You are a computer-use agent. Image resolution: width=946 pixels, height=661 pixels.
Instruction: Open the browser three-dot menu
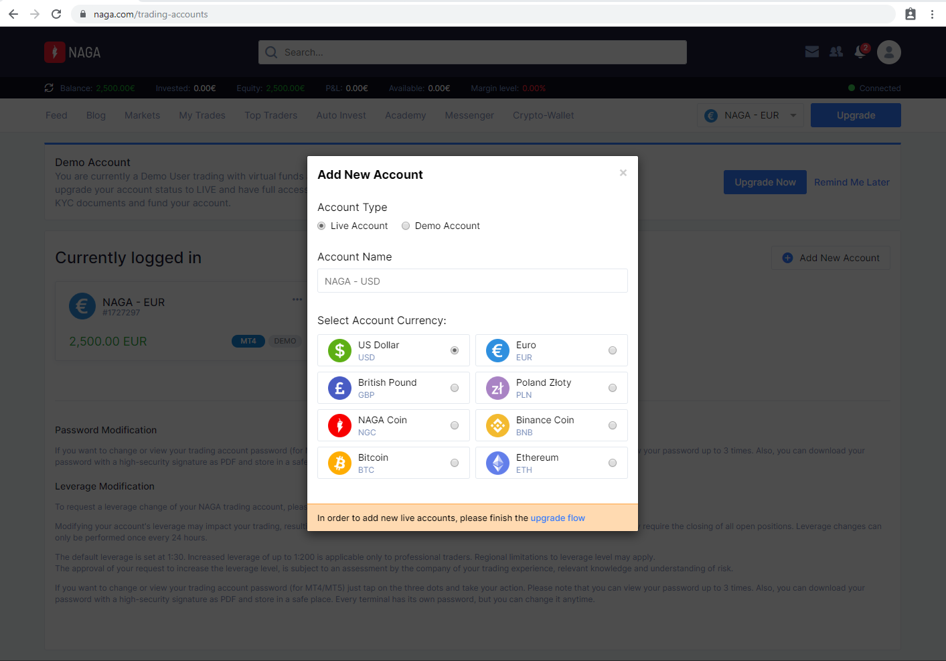(x=932, y=14)
